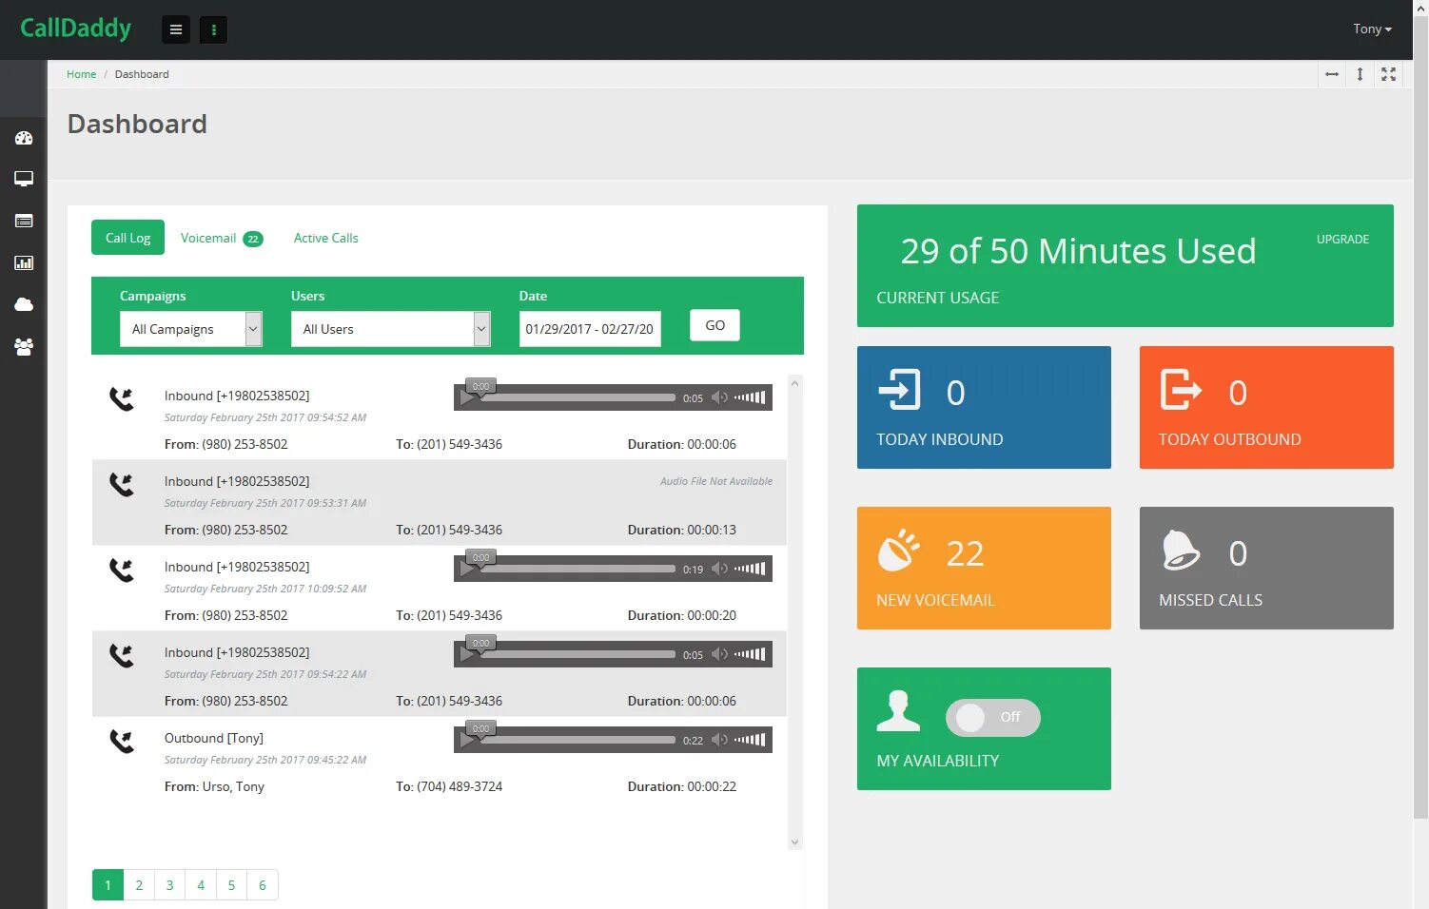
Task: Click seek bar of Outbound [Tony] recording
Action: click(578, 740)
